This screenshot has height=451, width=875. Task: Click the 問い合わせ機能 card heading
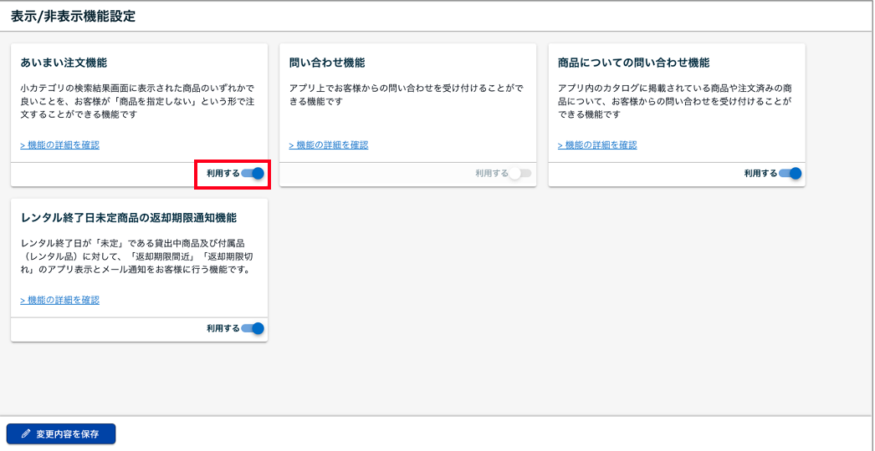pyautogui.click(x=327, y=63)
